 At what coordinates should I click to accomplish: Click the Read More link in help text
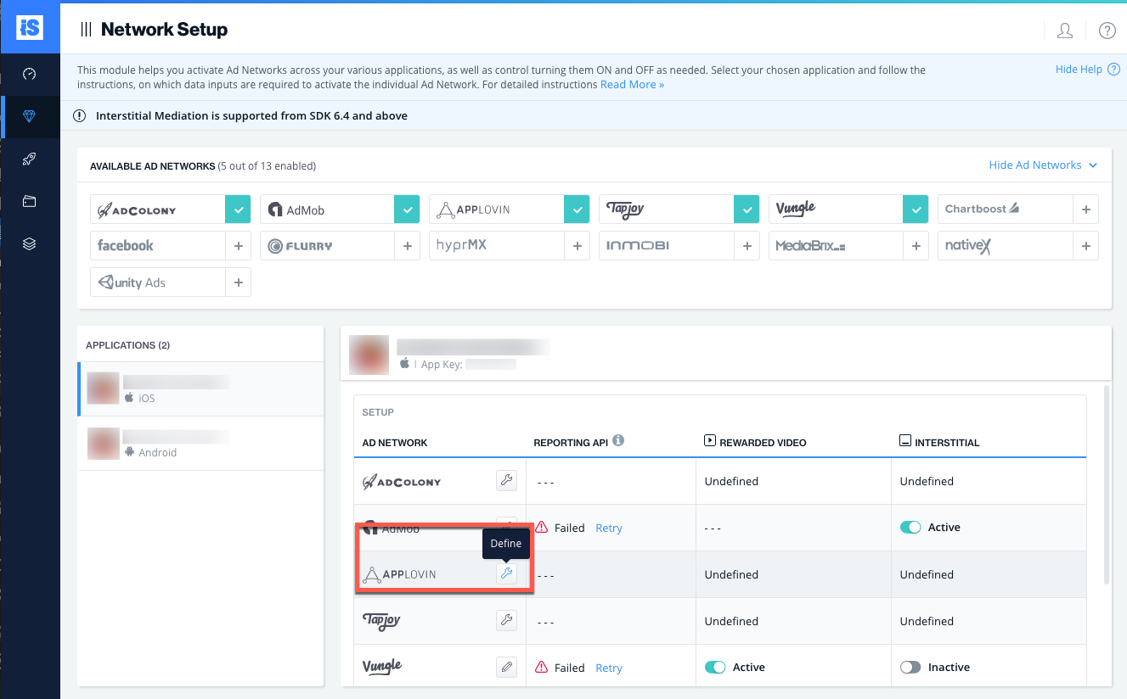(632, 84)
